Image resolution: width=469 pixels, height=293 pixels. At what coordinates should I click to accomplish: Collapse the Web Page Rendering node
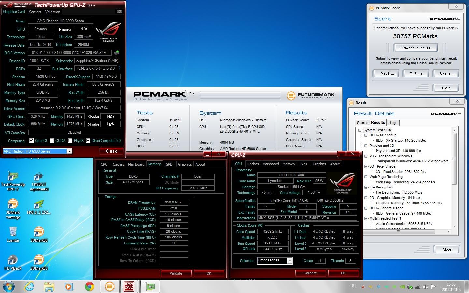(366, 177)
